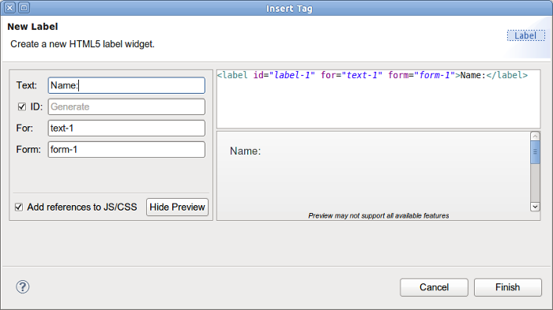553x310 pixels.
Task: Click the ID Generate input field
Action: click(126, 106)
